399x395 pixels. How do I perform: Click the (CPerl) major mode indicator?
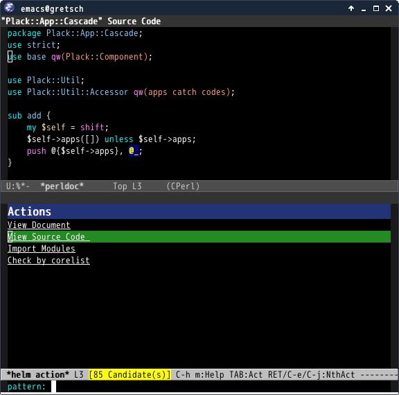click(183, 186)
